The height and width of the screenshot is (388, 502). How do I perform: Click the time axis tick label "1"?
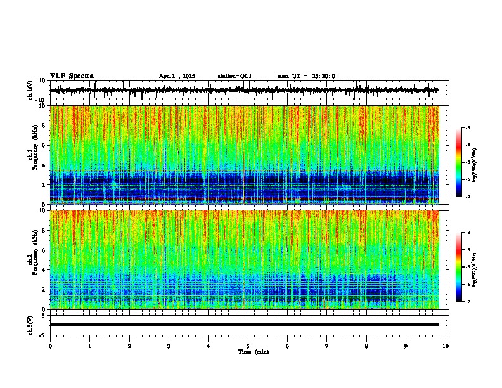pyautogui.click(x=89, y=346)
